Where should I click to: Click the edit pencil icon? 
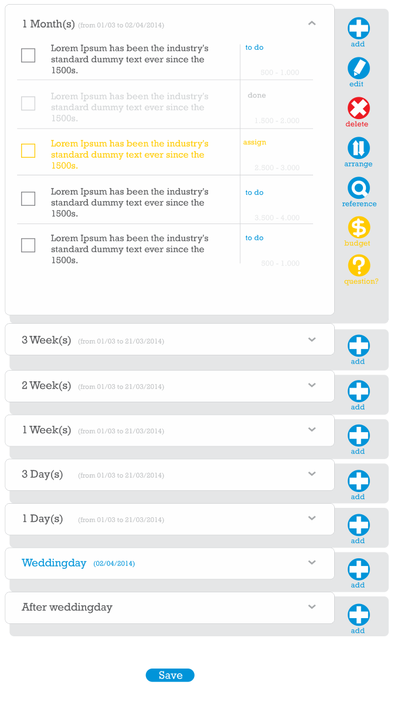click(x=359, y=69)
